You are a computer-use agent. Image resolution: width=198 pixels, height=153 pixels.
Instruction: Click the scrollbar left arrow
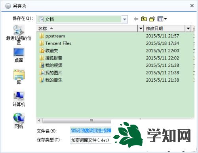tap(39, 120)
